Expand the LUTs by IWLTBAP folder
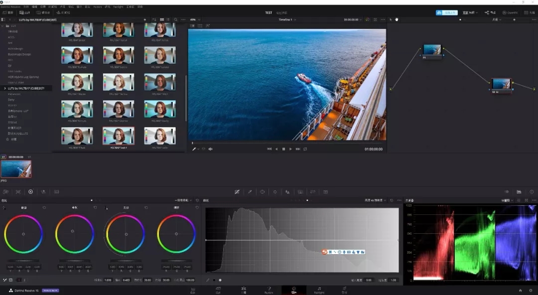 pyautogui.click(x=5, y=89)
